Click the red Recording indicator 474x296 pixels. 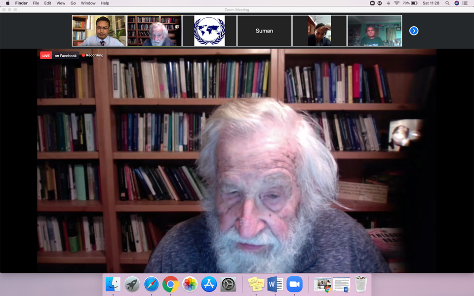(93, 55)
